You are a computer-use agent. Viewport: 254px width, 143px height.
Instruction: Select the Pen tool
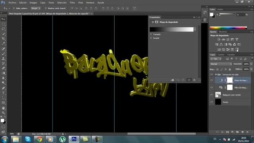3,88
